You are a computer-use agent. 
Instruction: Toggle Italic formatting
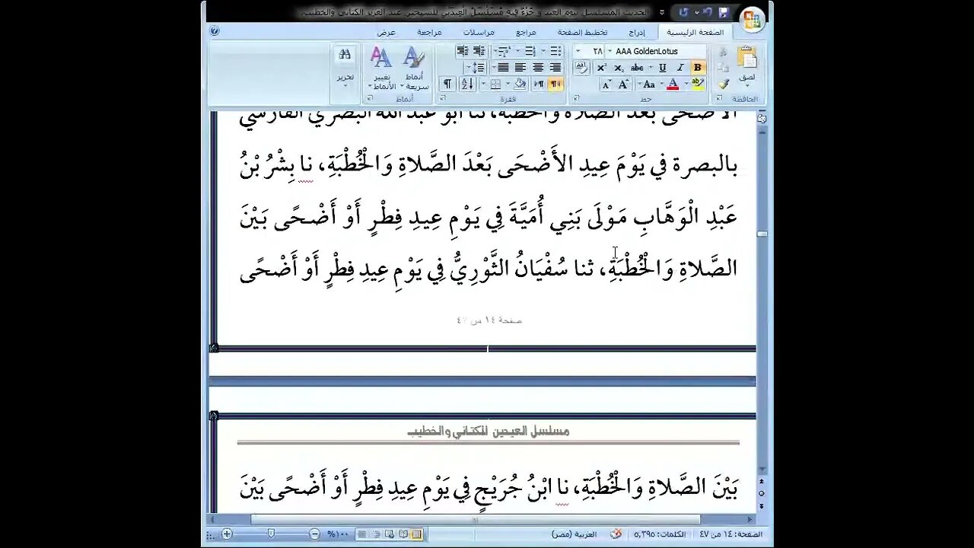[680, 68]
